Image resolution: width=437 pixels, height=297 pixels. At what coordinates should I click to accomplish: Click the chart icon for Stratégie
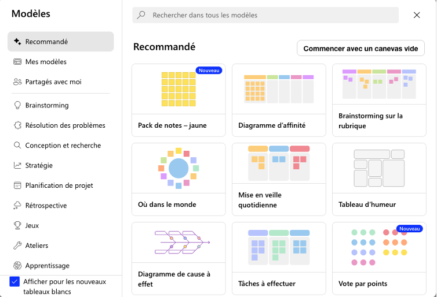17,165
